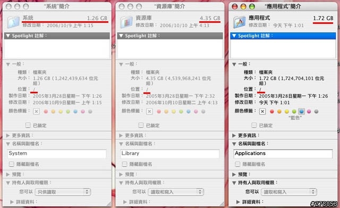Toggle 隱藏副檔名 checkbox in 應用程式 window
Viewport: 340px width, 208px height.
click(237, 164)
